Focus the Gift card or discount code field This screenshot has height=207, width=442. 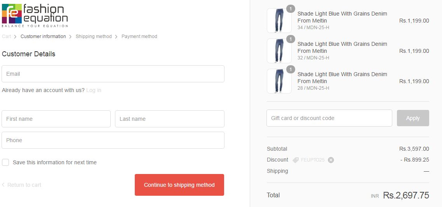pyautogui.click(x=329, y=118)
